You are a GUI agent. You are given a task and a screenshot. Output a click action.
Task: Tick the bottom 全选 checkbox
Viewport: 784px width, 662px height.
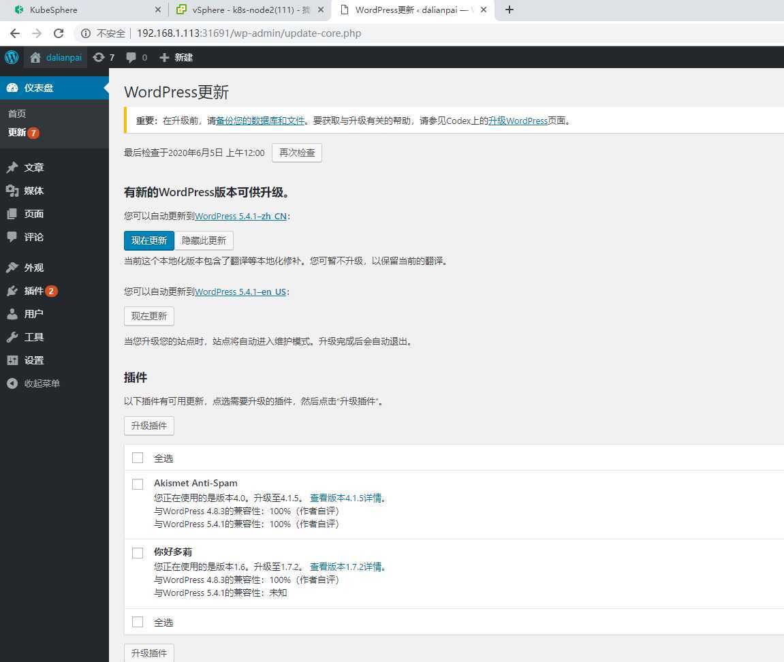138,622
